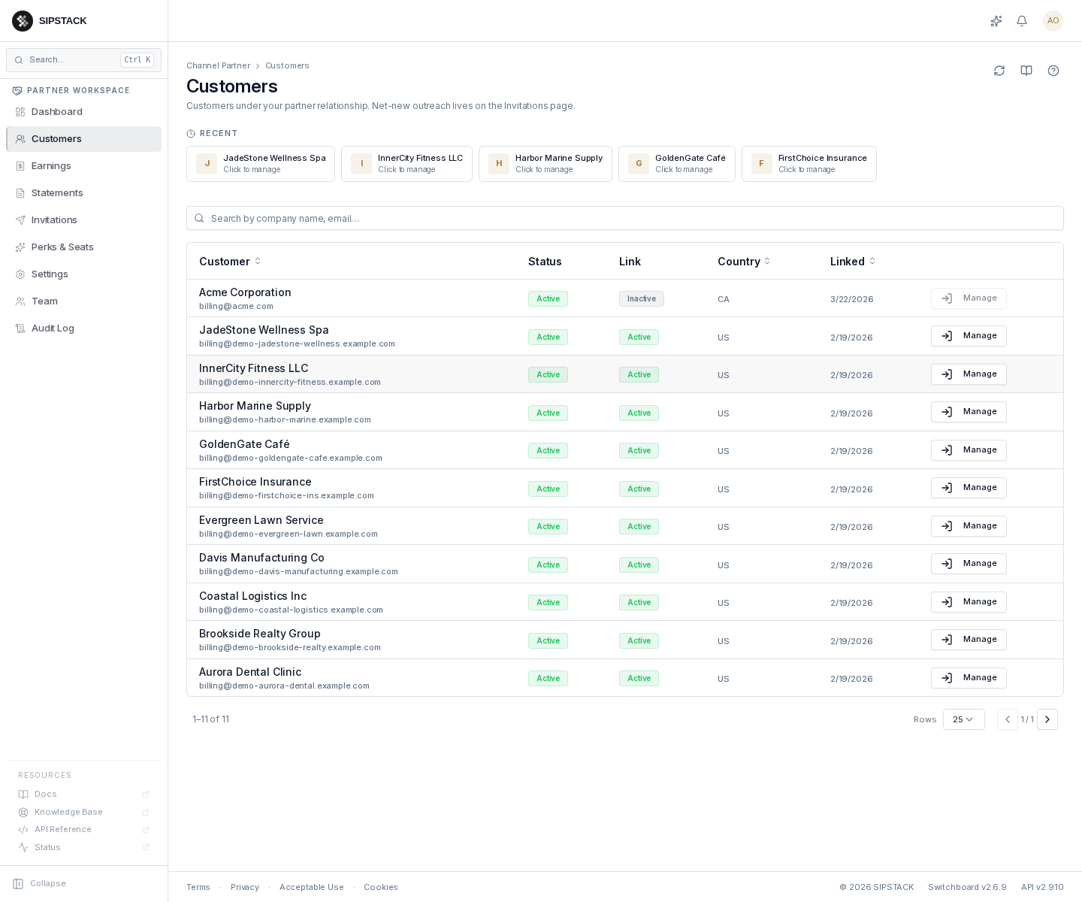This screenshot has width=1082, height=902.
Task: Collapse the sidebar
Action: pyautogui.click(x=40, y=884)
